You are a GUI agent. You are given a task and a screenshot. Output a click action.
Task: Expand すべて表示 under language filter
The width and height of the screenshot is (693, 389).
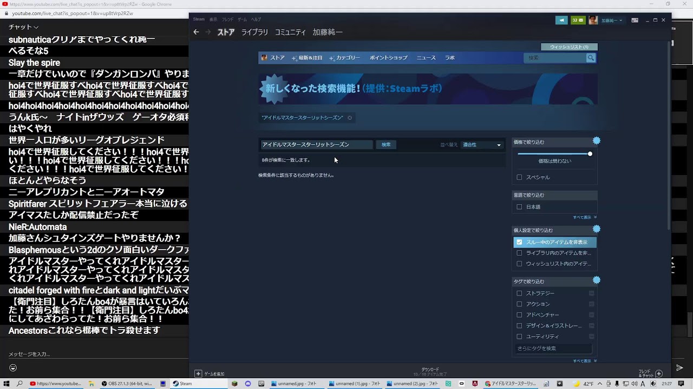585,217
